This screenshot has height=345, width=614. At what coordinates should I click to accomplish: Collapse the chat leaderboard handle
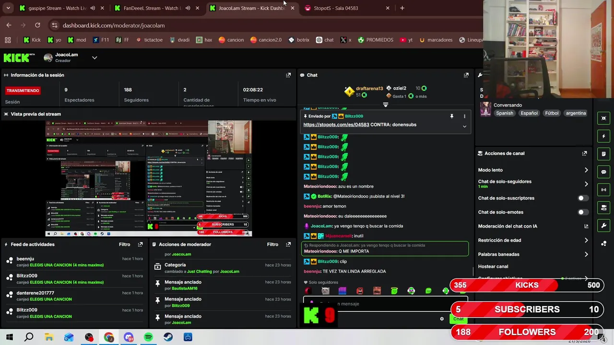[x=385, y=104]
